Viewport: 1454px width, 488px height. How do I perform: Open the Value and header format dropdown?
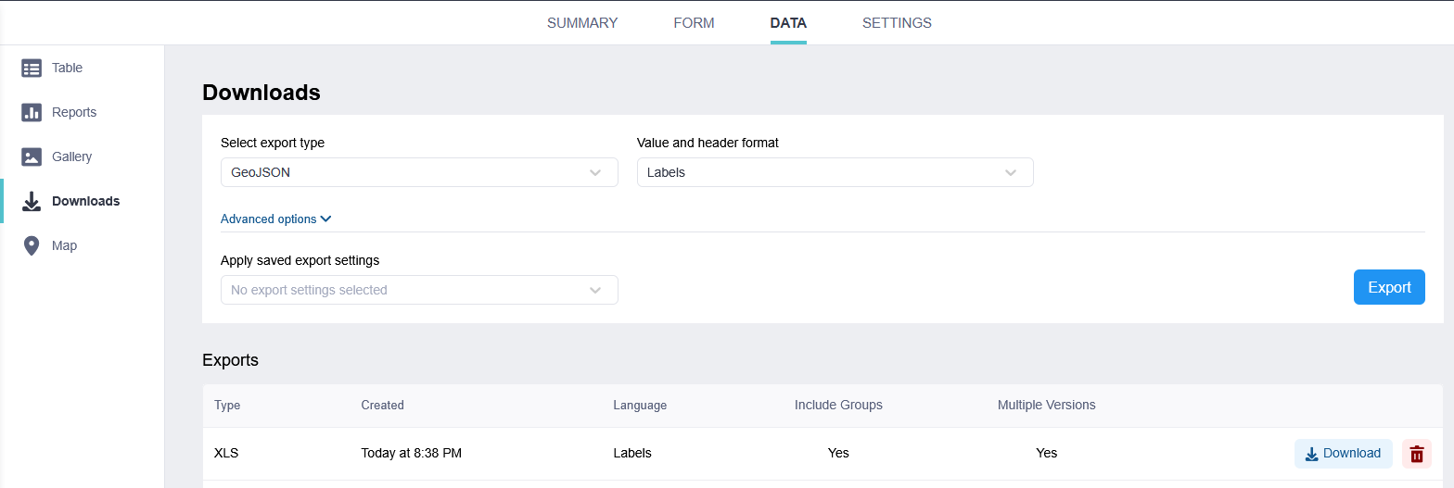(834, 172)
